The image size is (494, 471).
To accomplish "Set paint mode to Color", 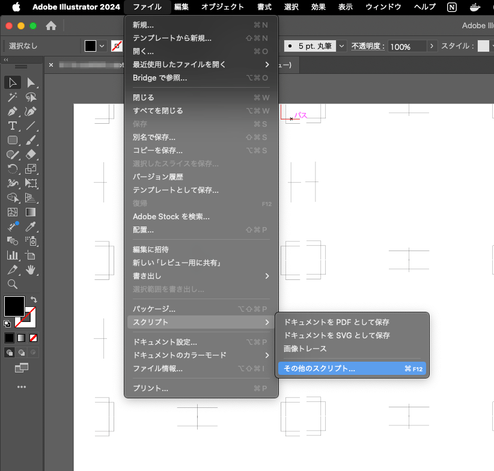I will [x=10, y=338].
